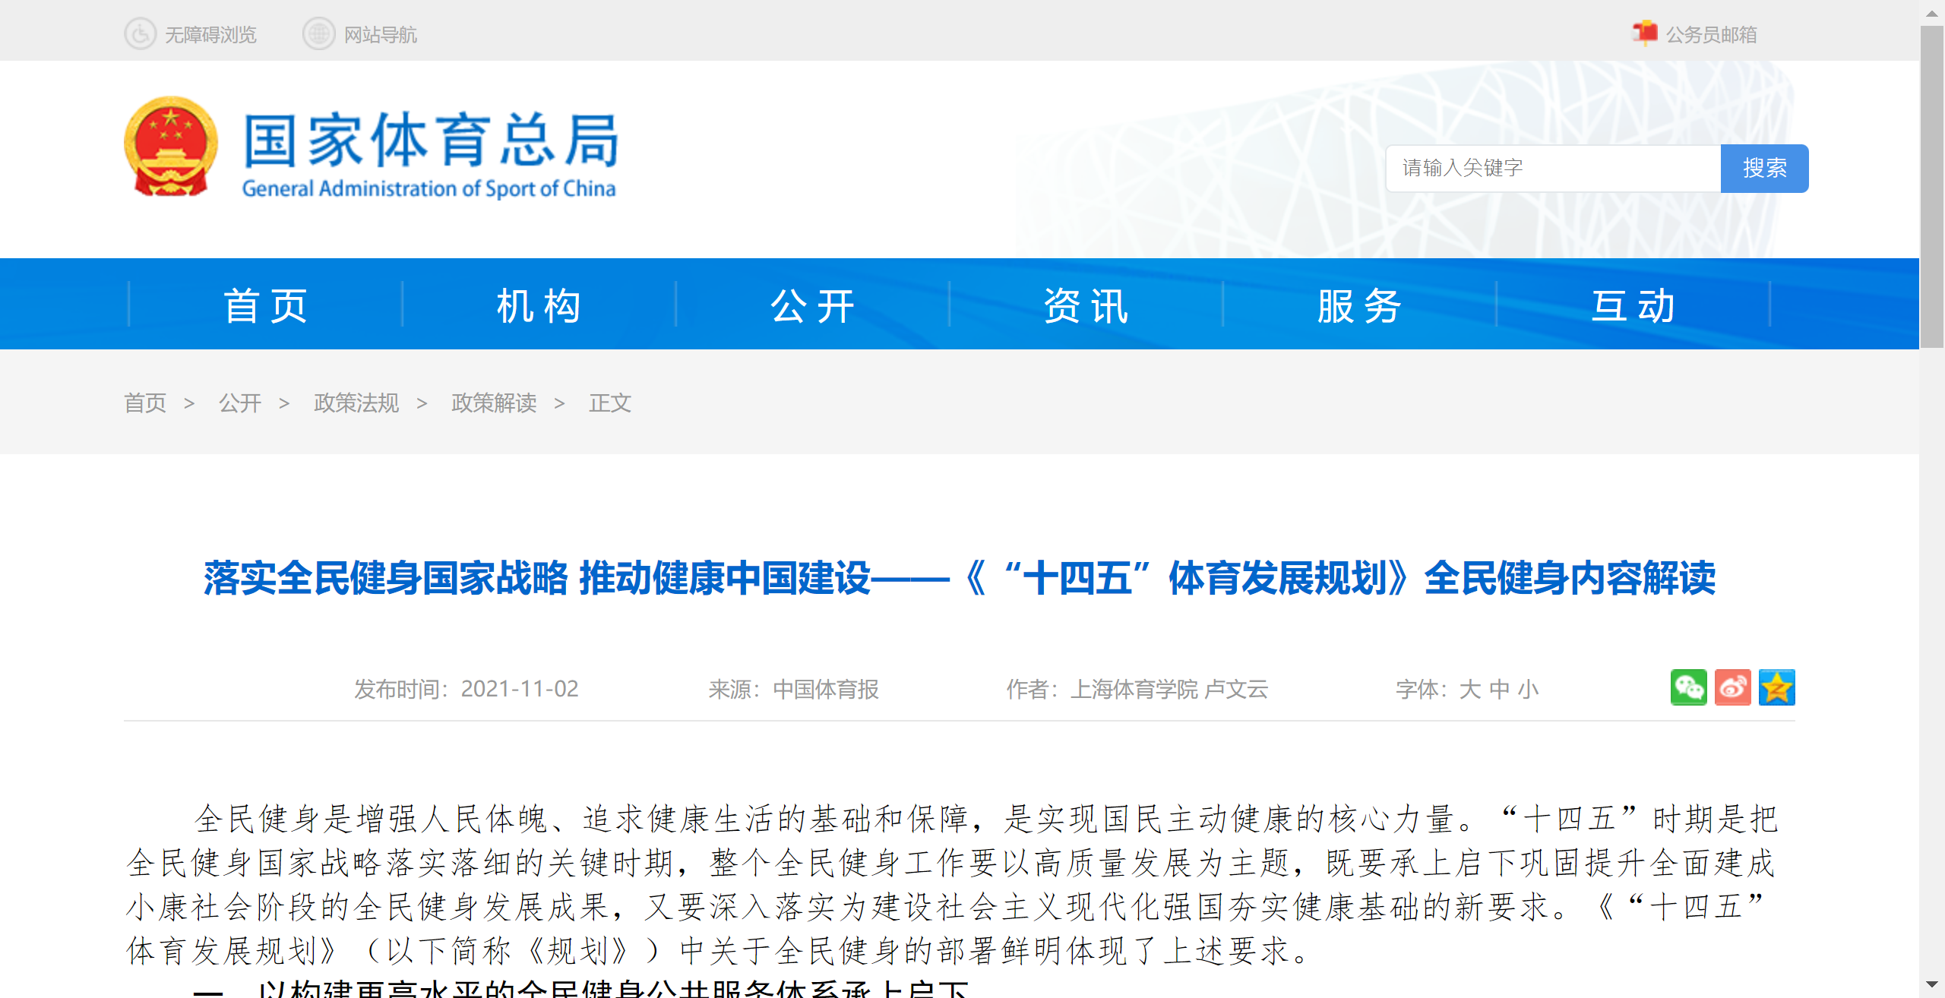Click the national emblem logo

[170, 146]
